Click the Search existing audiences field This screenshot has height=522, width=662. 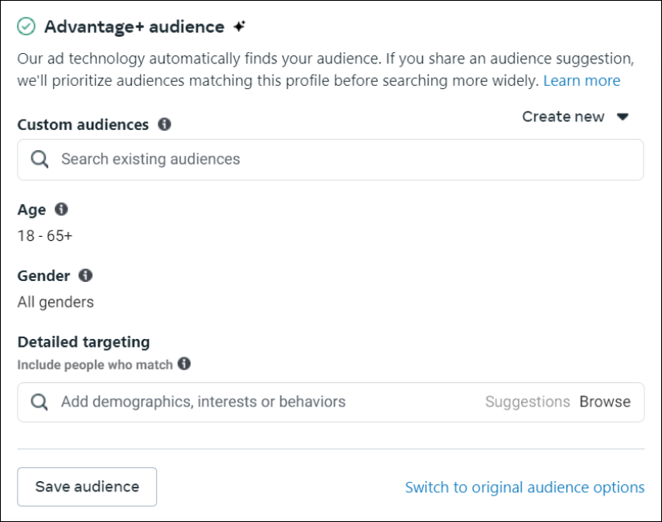click(x=331, y=159)
